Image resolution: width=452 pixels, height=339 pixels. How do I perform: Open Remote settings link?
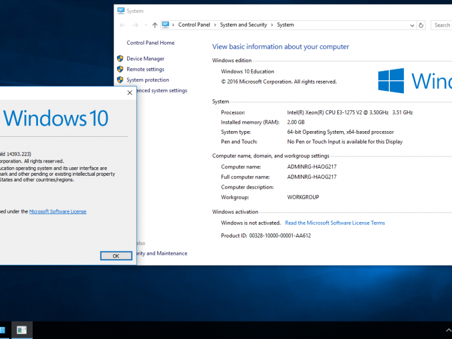[145, 69]
